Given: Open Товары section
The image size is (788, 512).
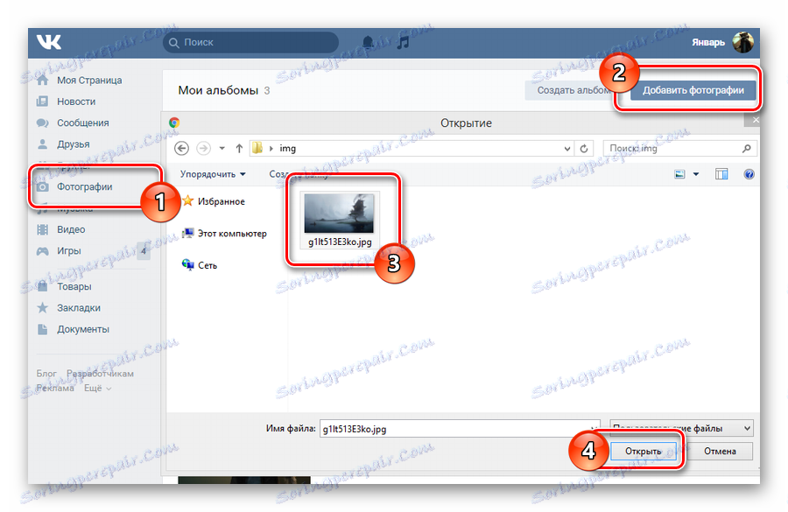Looking at the screenshot, I should pyautogui.click(x=74, y=286).
